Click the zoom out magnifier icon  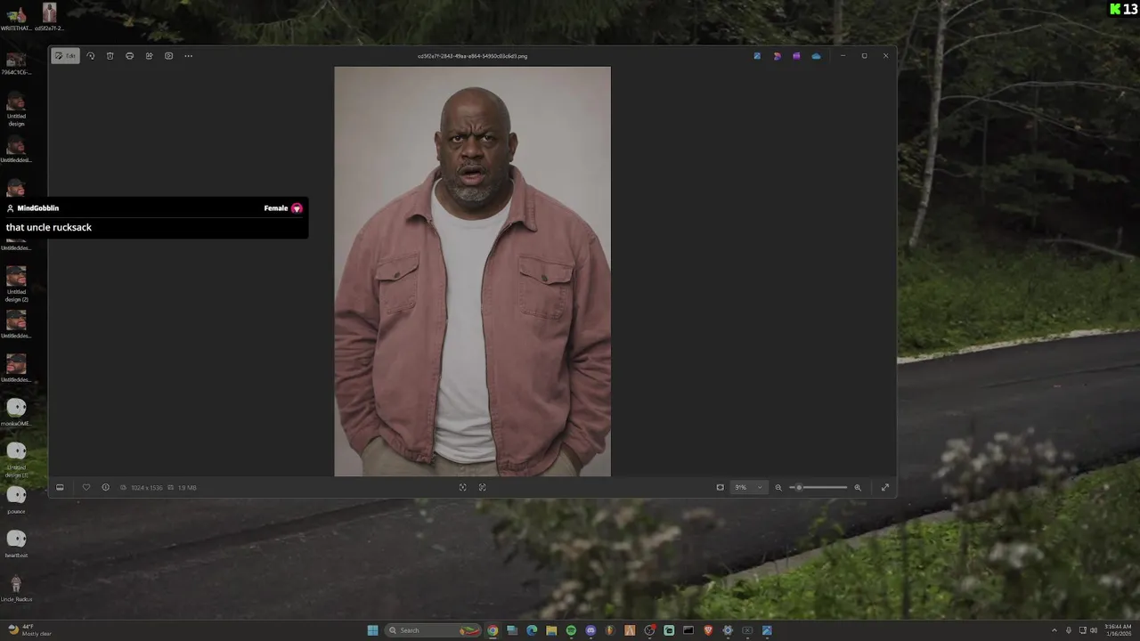pos(778,487)
